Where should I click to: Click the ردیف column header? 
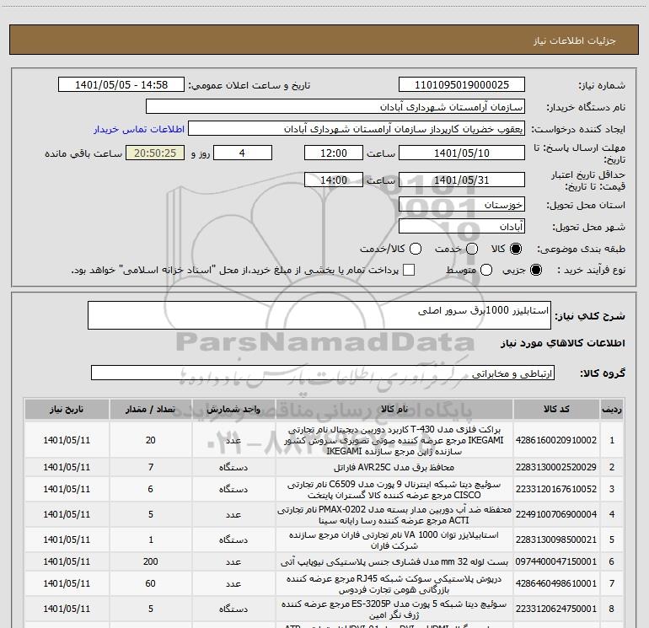pyautogui.click(x=611, y=409)
